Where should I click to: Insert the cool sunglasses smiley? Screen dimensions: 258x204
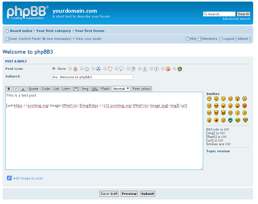pyautogui.click(x=216, y=106)
